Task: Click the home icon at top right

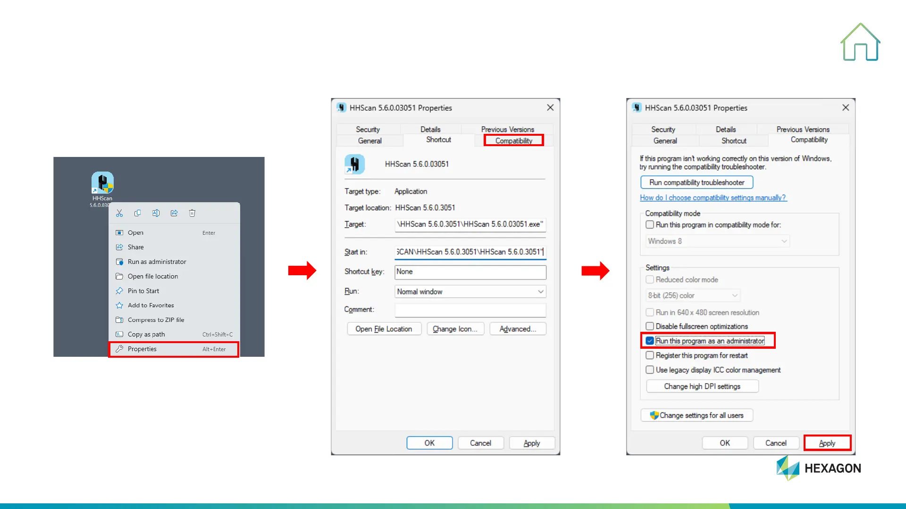Action: (x=860, y=42)
